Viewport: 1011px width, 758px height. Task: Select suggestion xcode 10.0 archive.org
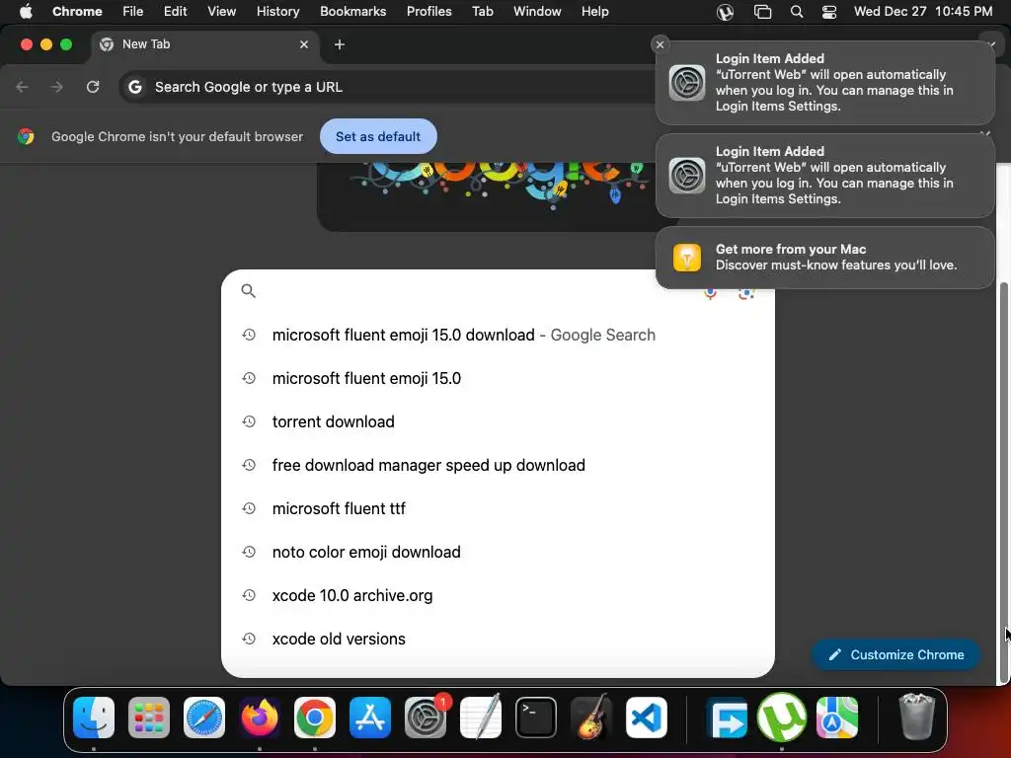(498, 595)
